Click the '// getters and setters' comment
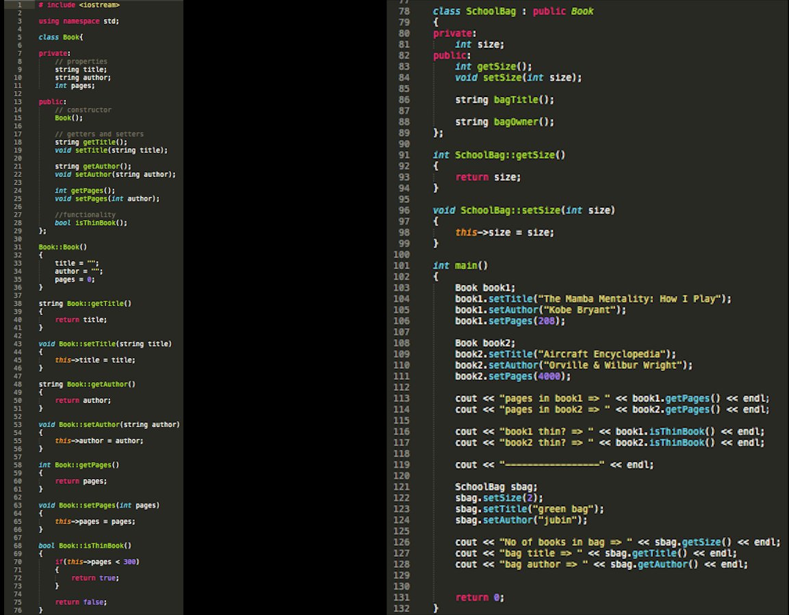Image resolution: width=789 pixels, height=615 pixels. pyautogui.click(x=99, y=134)
